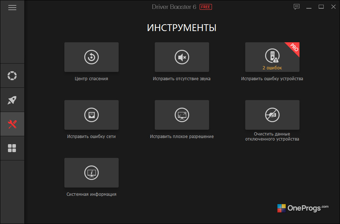Image resolution: width=340 pixels, height=224 pixels.
Task: Click the muted speaker icon tile
Action: click(x=182, y=57)
